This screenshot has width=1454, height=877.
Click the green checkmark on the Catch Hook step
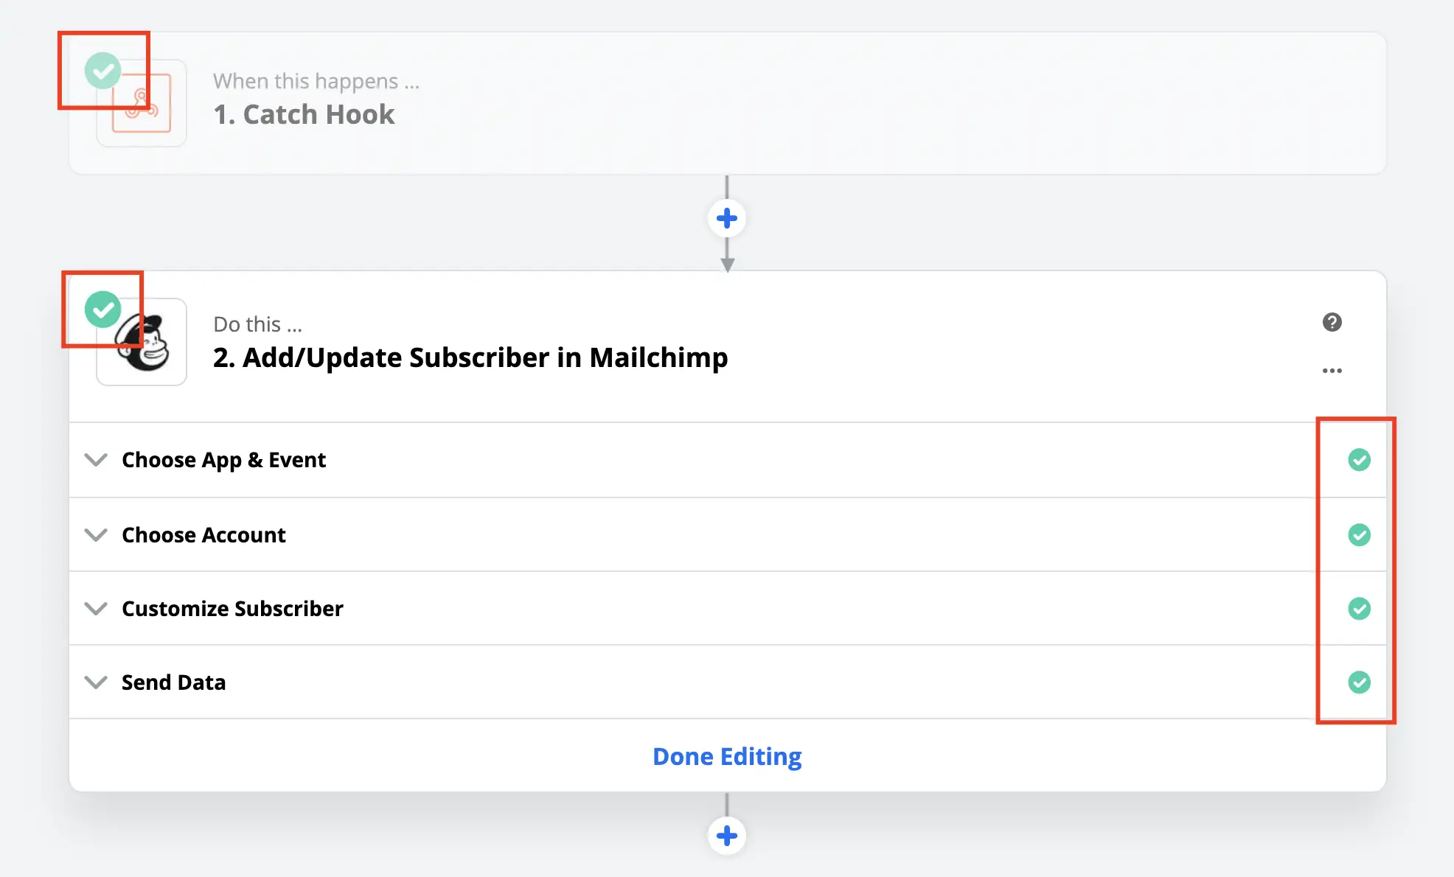(x=102, y=71)
